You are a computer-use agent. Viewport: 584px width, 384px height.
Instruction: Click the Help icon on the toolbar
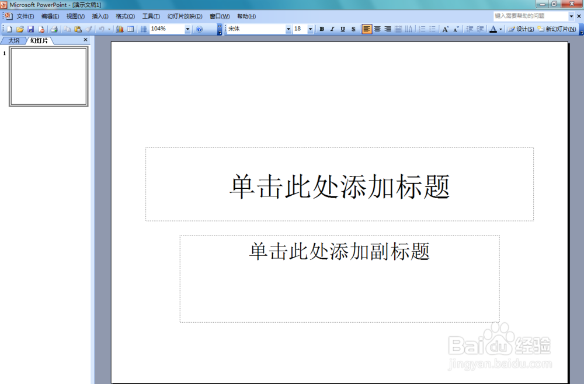pos(198,29)
